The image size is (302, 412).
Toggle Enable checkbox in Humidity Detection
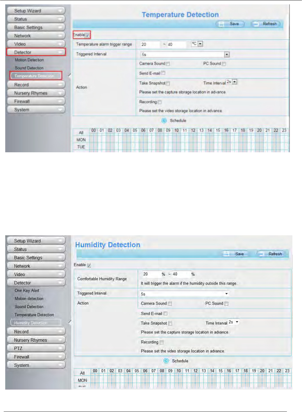(89, 265)
